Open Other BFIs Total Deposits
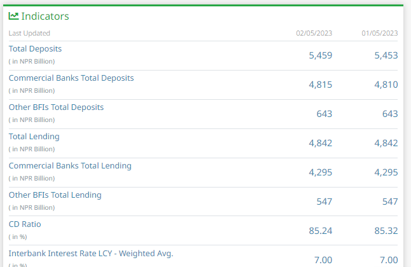Image resolution: width=411 pixels, height=267 pixels. [56, 107]
